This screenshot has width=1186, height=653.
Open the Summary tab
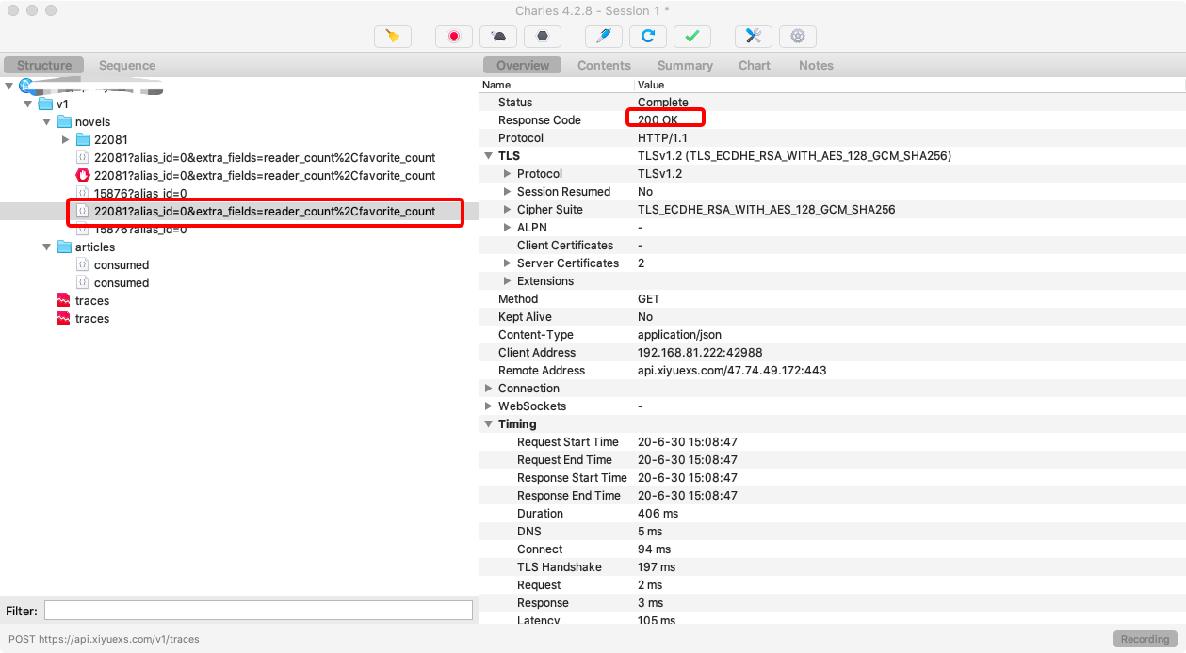click(x=685, y=65)
